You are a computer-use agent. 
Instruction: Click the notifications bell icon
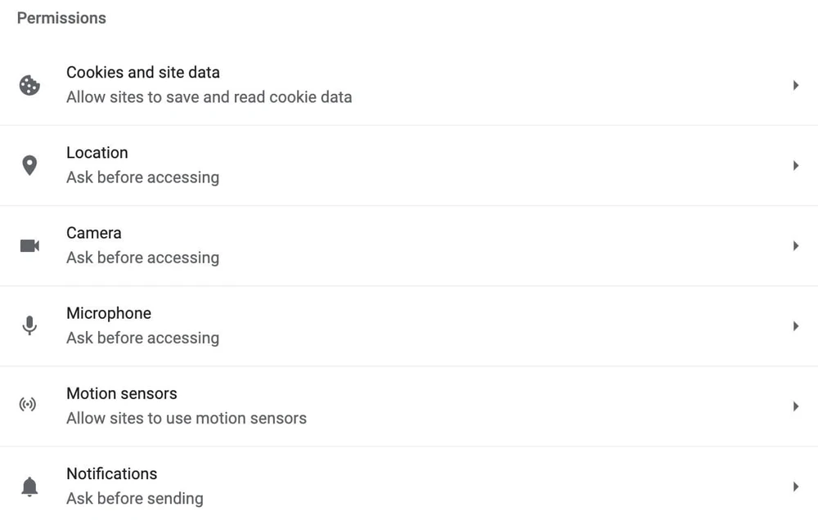coord(29,486)
